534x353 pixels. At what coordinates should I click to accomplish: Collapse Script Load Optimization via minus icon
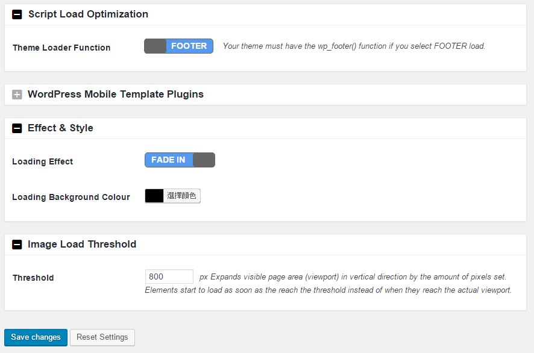click(x=17, y=14)
